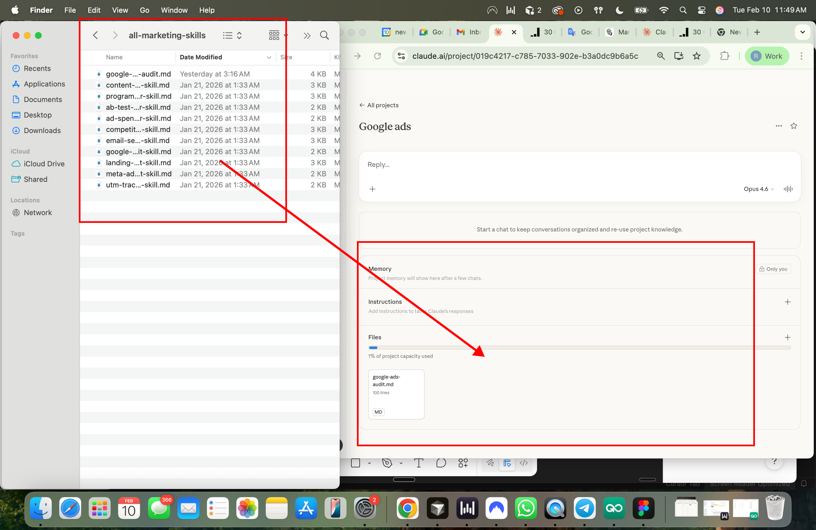Click the browser extensions puzzle icon

tap(724, 56)
